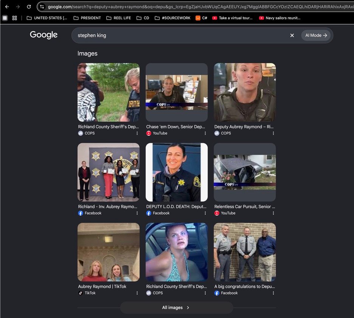This screenshot has width=354, height=318.
Task: Click the Images section heading
Action: point(87,53)
